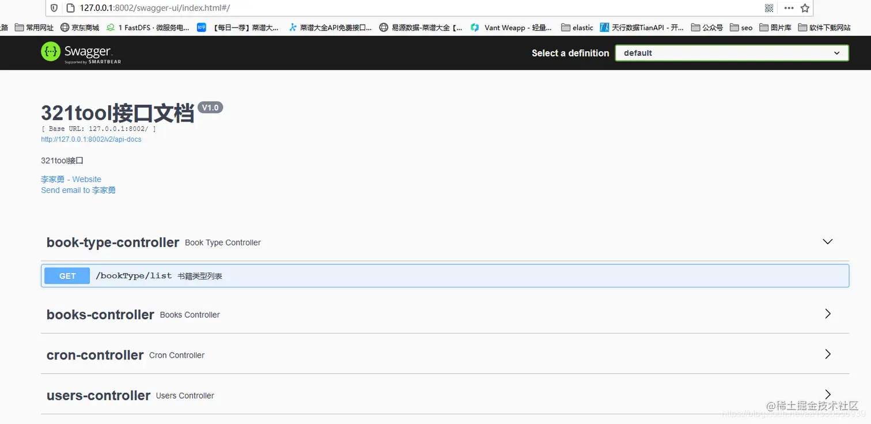Click Send email to 李家勇 link

[78, 190]
